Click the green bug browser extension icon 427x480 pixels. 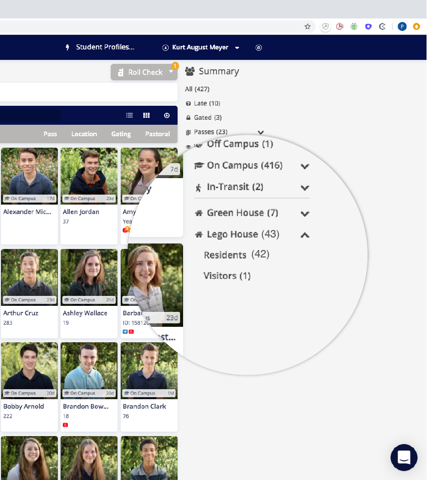click(354, 26)
